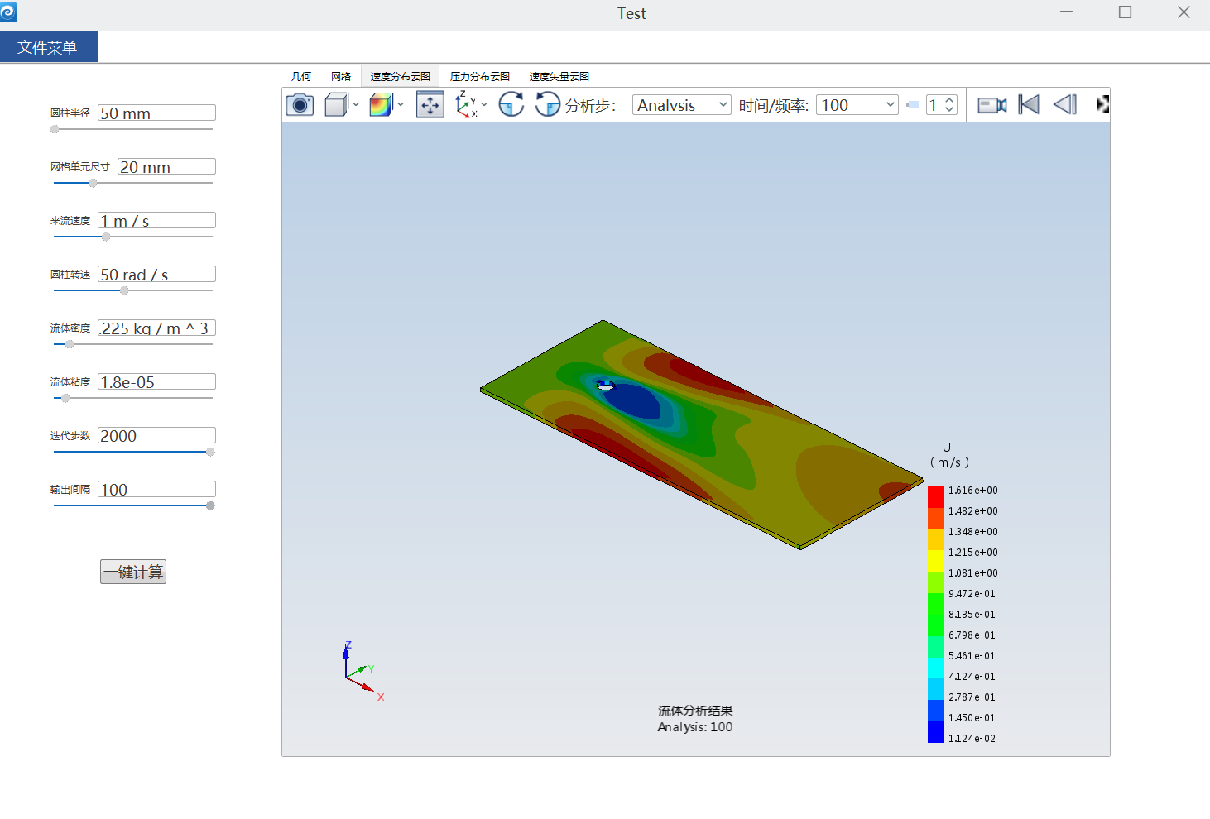Click the 流体粘度 slider handle
This screenshot has width=1210, height=819.
(65, 398)
